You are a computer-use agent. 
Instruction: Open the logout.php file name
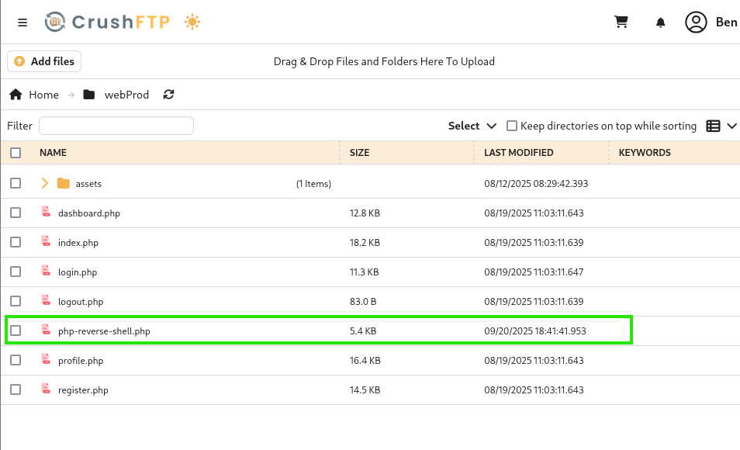click(x=81, y=302)
